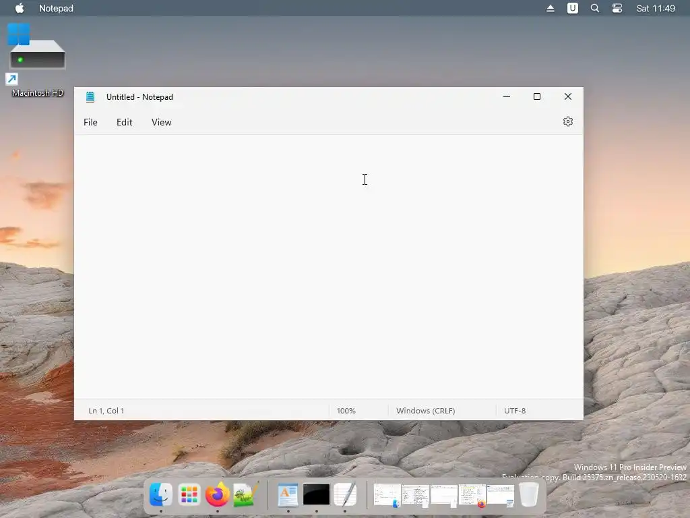Click the Notepad app icon in title bar
The width and height of the screenshot is (690, 518).
point(90,97)
